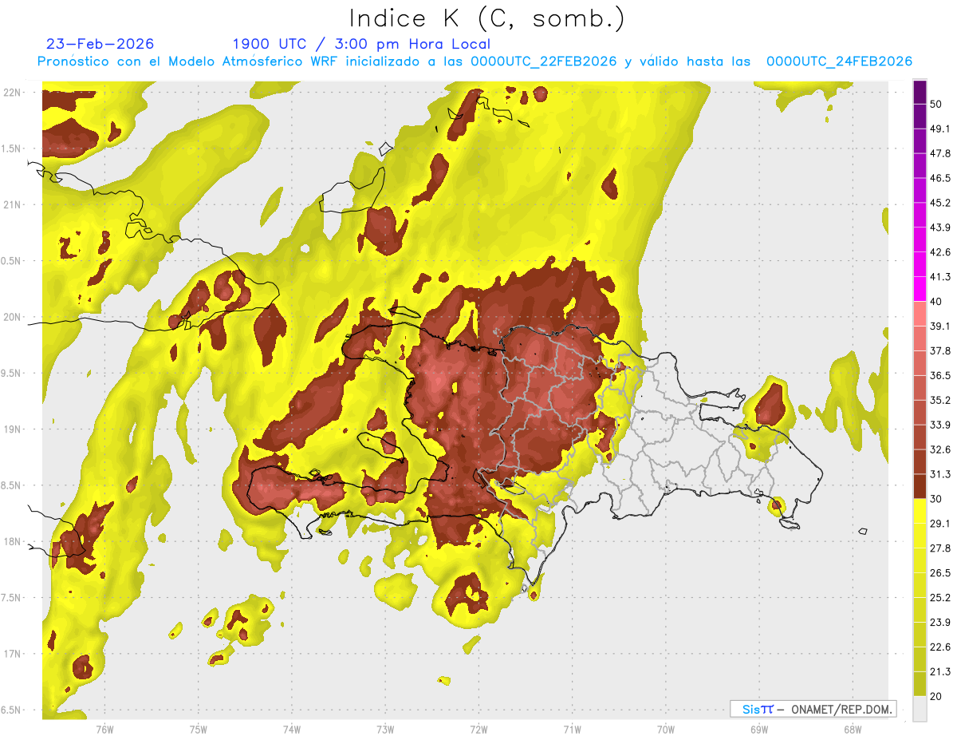Click the longitude axis label '68W'
Viewport: 957px width, 740px height.
coord(852,729)
